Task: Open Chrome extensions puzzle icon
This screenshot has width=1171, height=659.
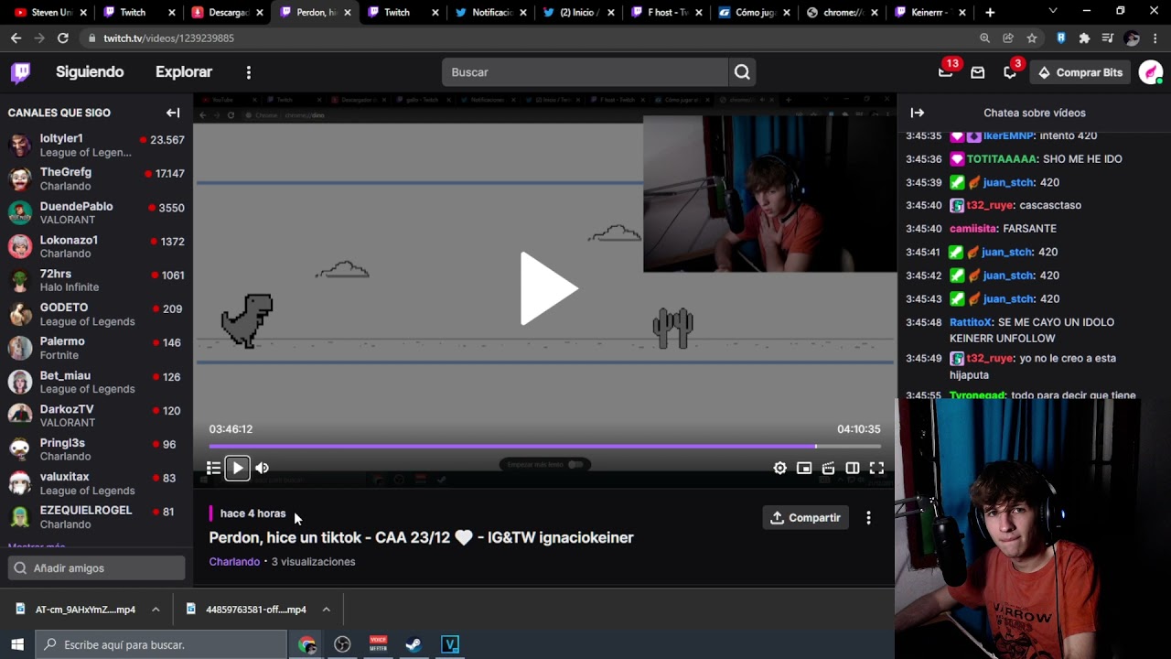Action: pyautogui.click(x=1084, y=38)
